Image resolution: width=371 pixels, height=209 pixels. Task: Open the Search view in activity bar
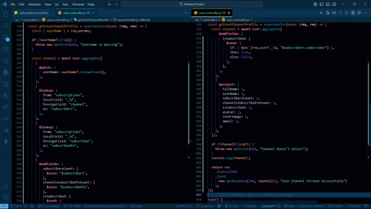[x=5, y=26]
